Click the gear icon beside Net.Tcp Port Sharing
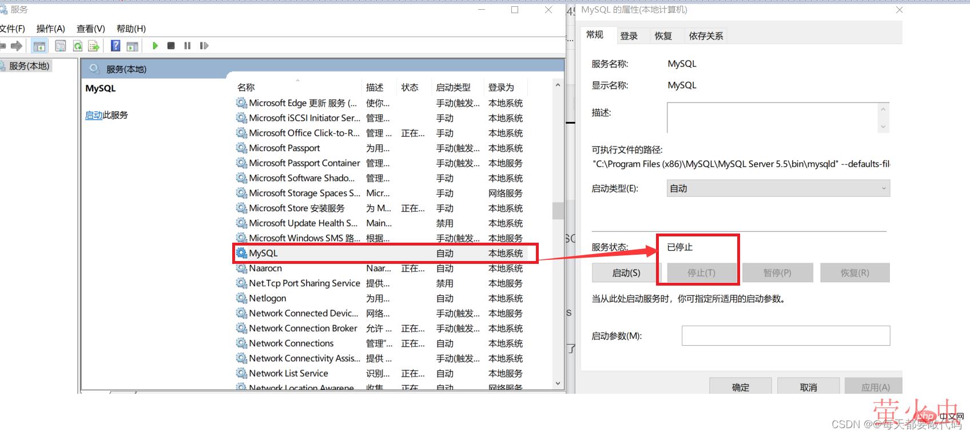Viewport: 970px width, 435px height. 242,283
